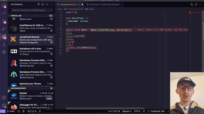Open settings gear for IntelliSense for CSS

(51, 31)
